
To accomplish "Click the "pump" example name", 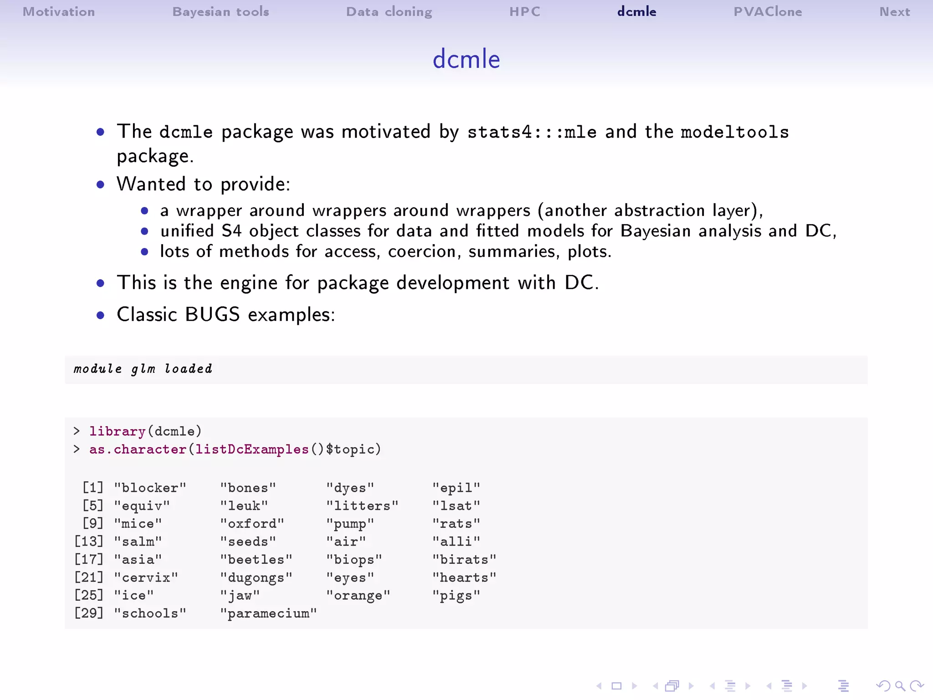I will tap(350, 524).
